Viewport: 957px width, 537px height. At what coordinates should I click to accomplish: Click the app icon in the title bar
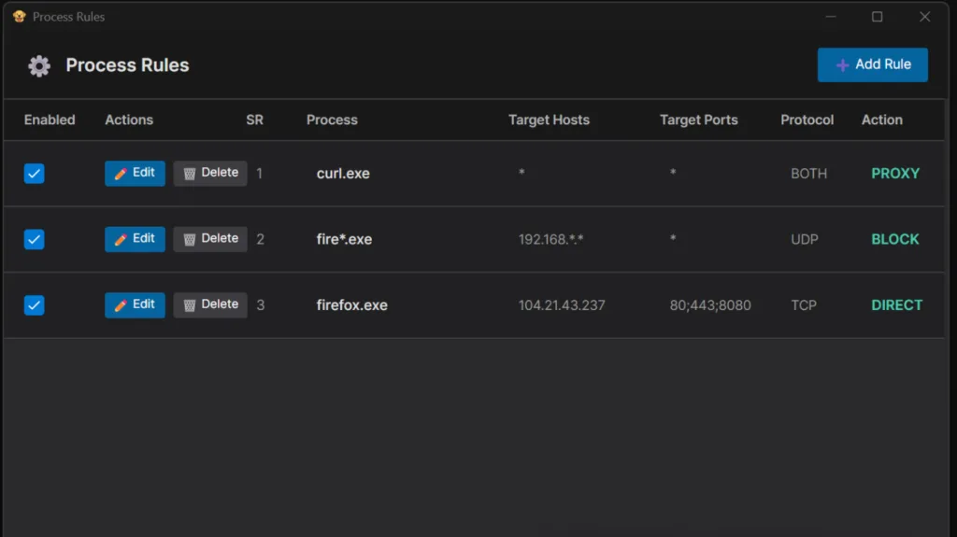[19, 17]
